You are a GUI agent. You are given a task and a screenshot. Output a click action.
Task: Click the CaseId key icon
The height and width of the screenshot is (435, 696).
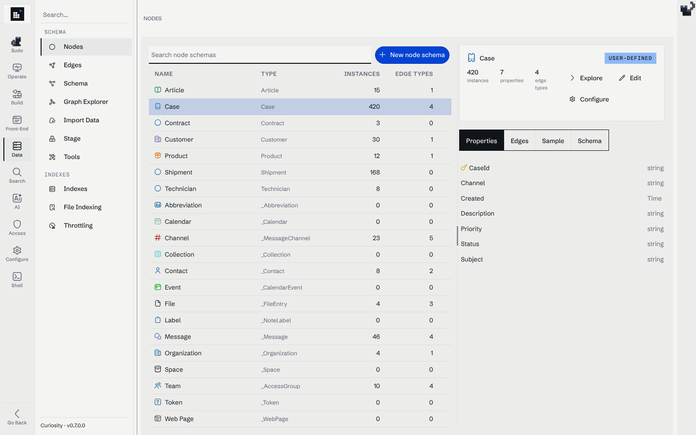click(464, 168)
